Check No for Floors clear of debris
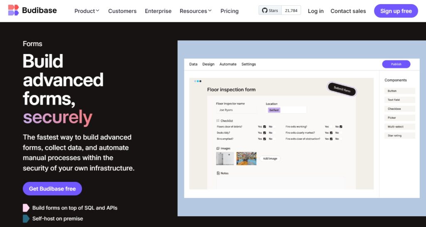Viewport: 426px width, 227px height. point(274,127)
